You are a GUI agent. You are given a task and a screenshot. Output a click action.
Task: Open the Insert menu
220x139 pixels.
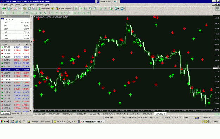click(18, 5)
